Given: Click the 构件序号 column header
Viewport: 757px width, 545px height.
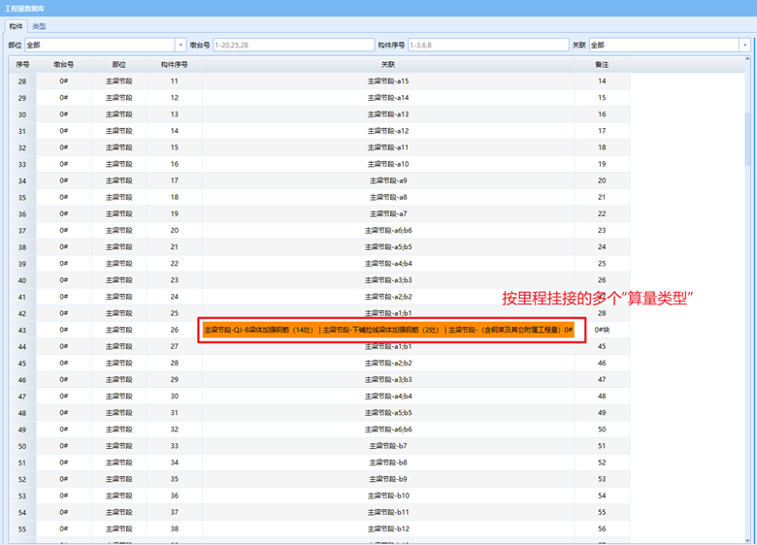Looking at the screenshot, I should coord(174,64).
